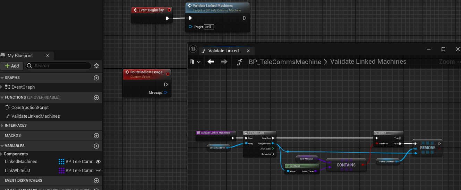This screenshot has width=461, height=190.
Task: Click BP_TeleCommsMachine in the breadcrumb
Action: (285, 62)
